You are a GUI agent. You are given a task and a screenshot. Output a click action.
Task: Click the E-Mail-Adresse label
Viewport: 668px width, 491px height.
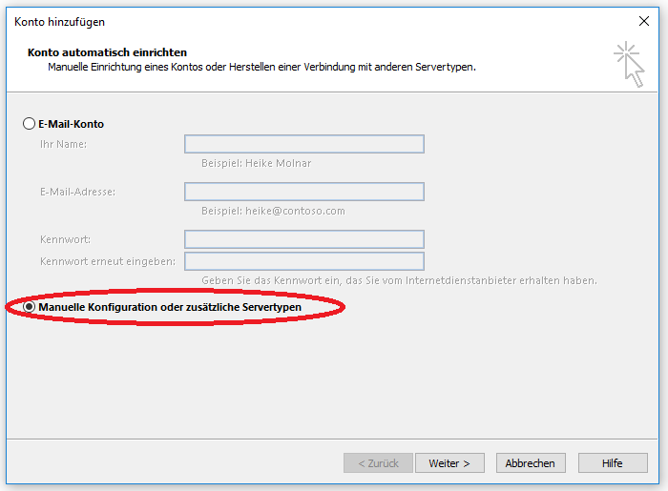(77, 192)
